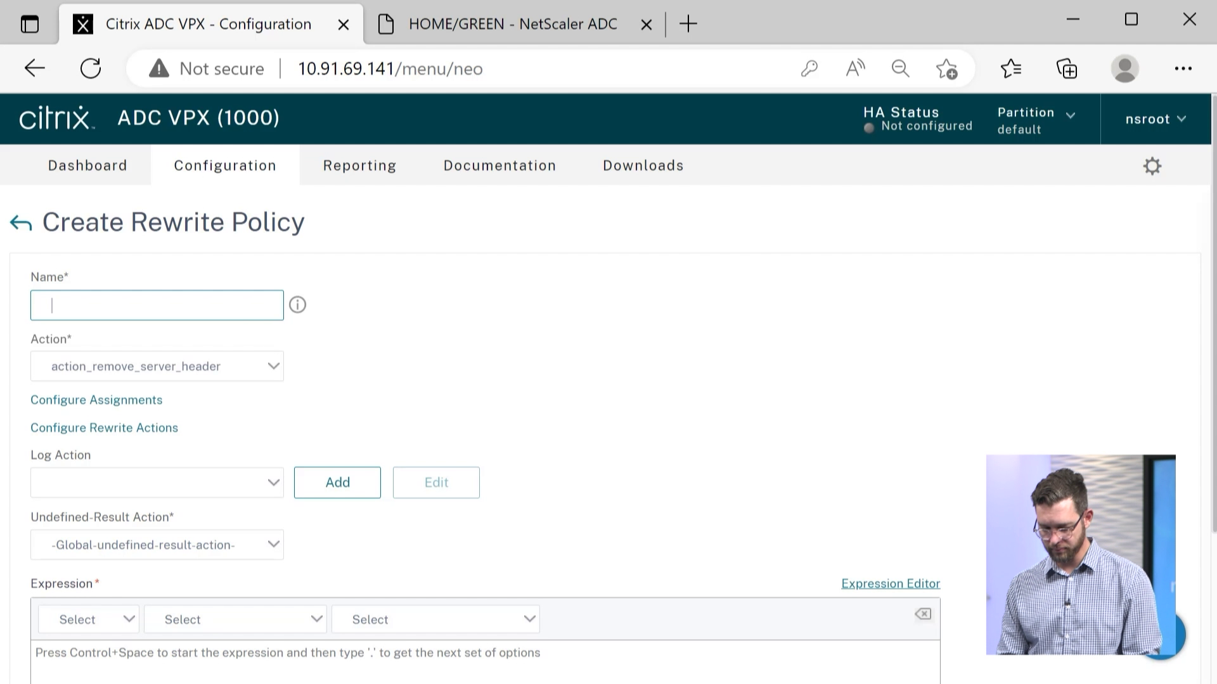Click the back arrow beside Create Rewrite Policy

(x=21, y=223)
